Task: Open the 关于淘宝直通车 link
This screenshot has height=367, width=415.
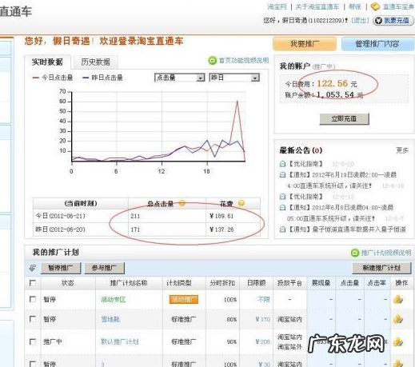Action: [x=317, y=6]
